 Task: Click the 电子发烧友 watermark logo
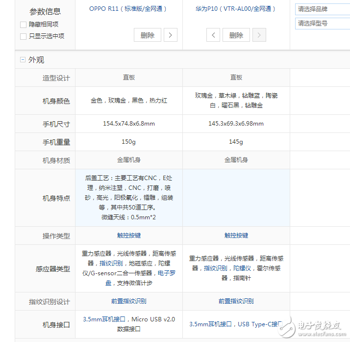click(314, 326)
